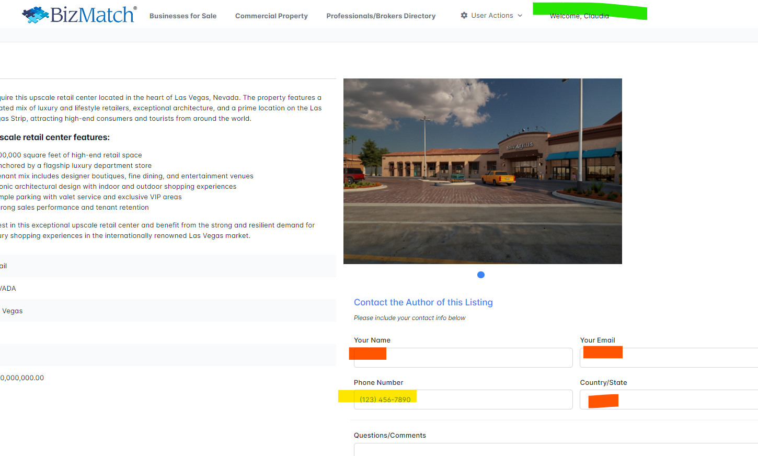Click the Welcome, Claudia account link
758x456 pixels.
click(x=579, y=16)
